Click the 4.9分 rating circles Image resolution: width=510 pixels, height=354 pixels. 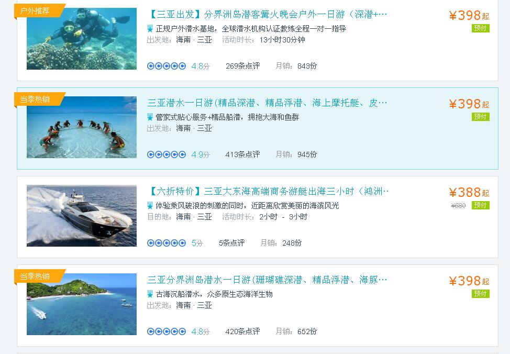(x=166, y=154)
